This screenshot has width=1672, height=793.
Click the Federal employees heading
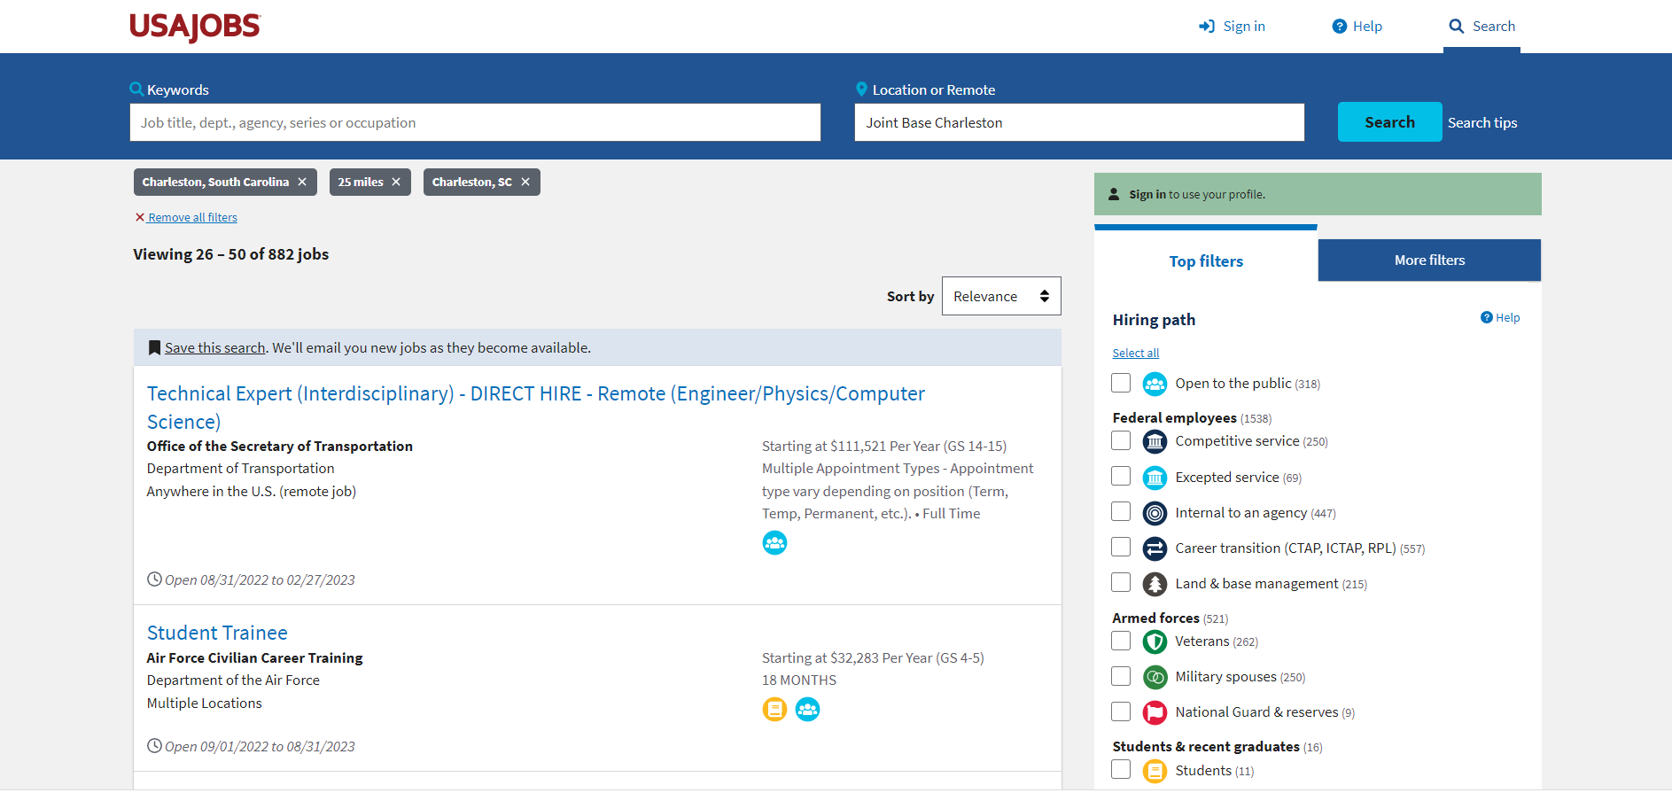click(1174, 417)
